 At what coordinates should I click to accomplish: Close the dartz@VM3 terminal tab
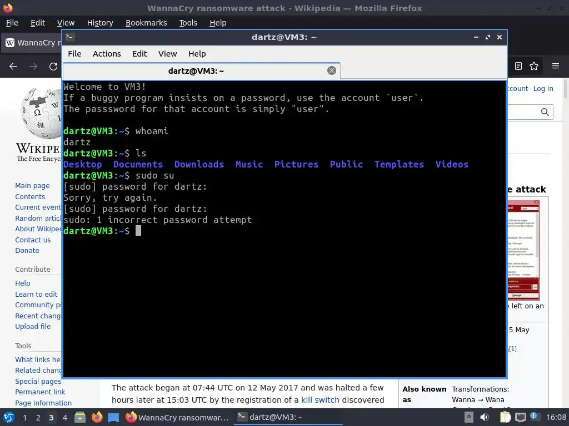coord(331,70)
